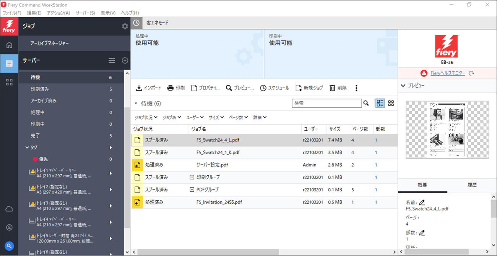Image resolution: width=497 pixels, height=256 pixels.
Task: Expand the 印刷グループ job group
Action: point(192,177)
